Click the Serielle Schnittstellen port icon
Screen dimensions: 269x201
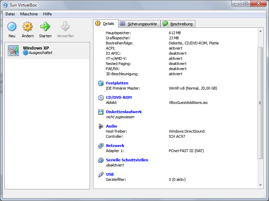101,160
